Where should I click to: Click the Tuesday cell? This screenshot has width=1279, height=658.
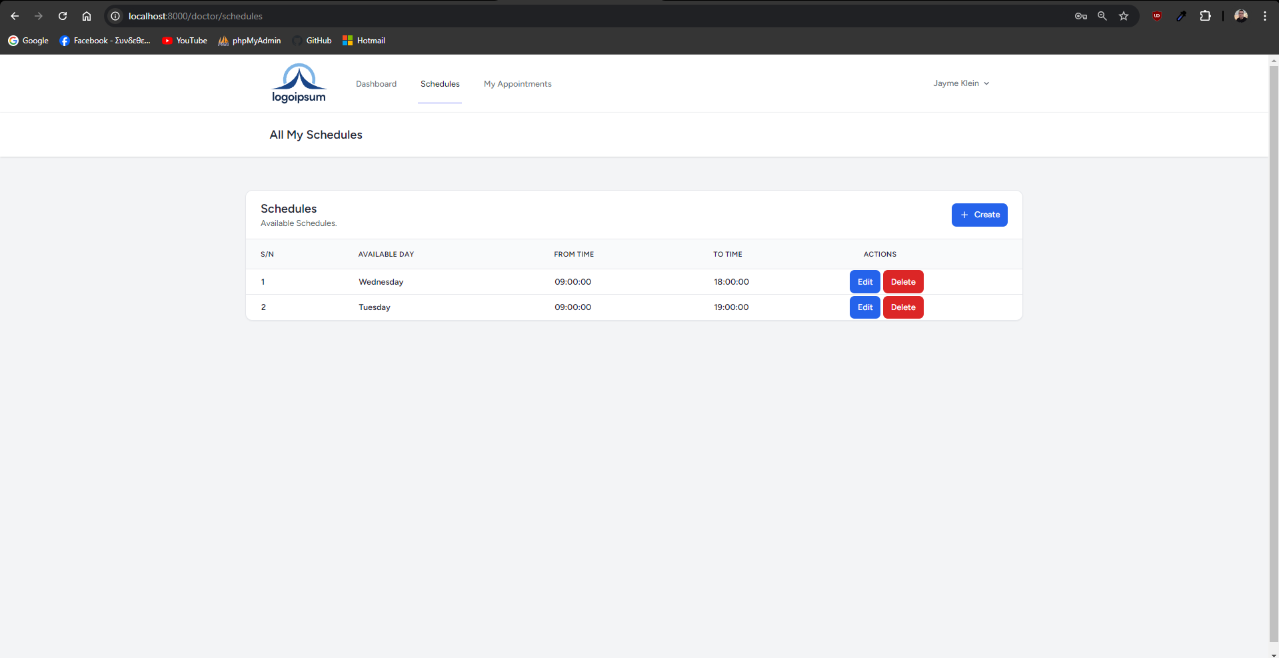point(375,307)
